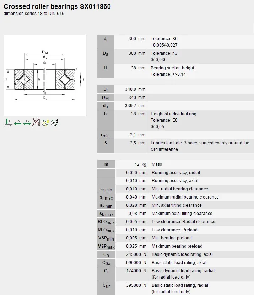Click the crossed-out seal icon
This screenshot has height=295, width=254.
point(36,122)
